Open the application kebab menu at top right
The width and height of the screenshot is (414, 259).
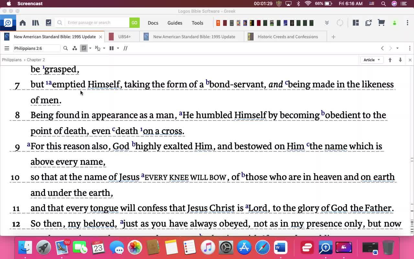pos(407,23)
